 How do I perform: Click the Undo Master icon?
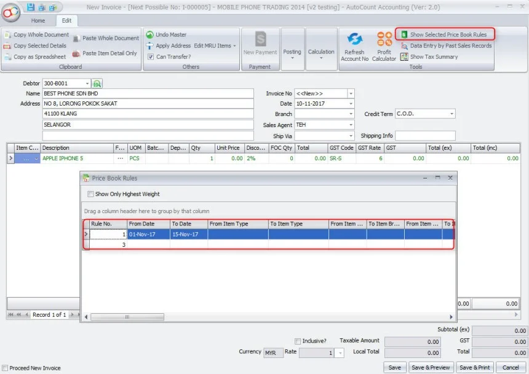(x=150, y=35)
